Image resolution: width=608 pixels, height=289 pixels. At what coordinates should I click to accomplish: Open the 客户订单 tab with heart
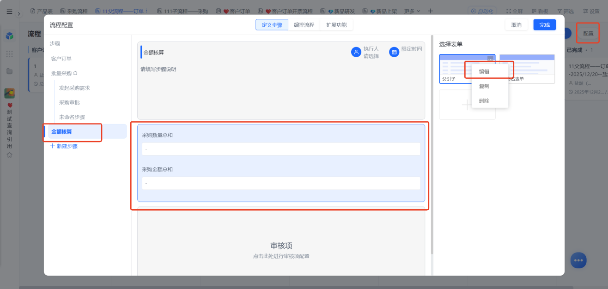(233, 11)
